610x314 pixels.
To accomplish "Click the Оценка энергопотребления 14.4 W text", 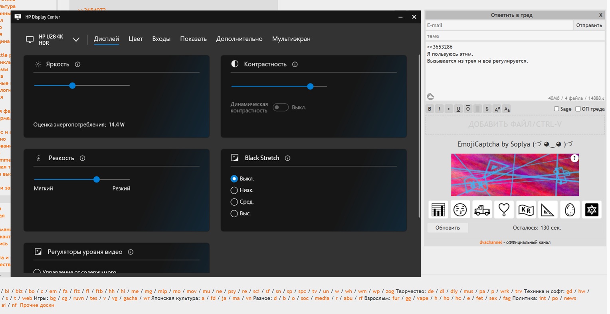I will click(x=79, y=125).
